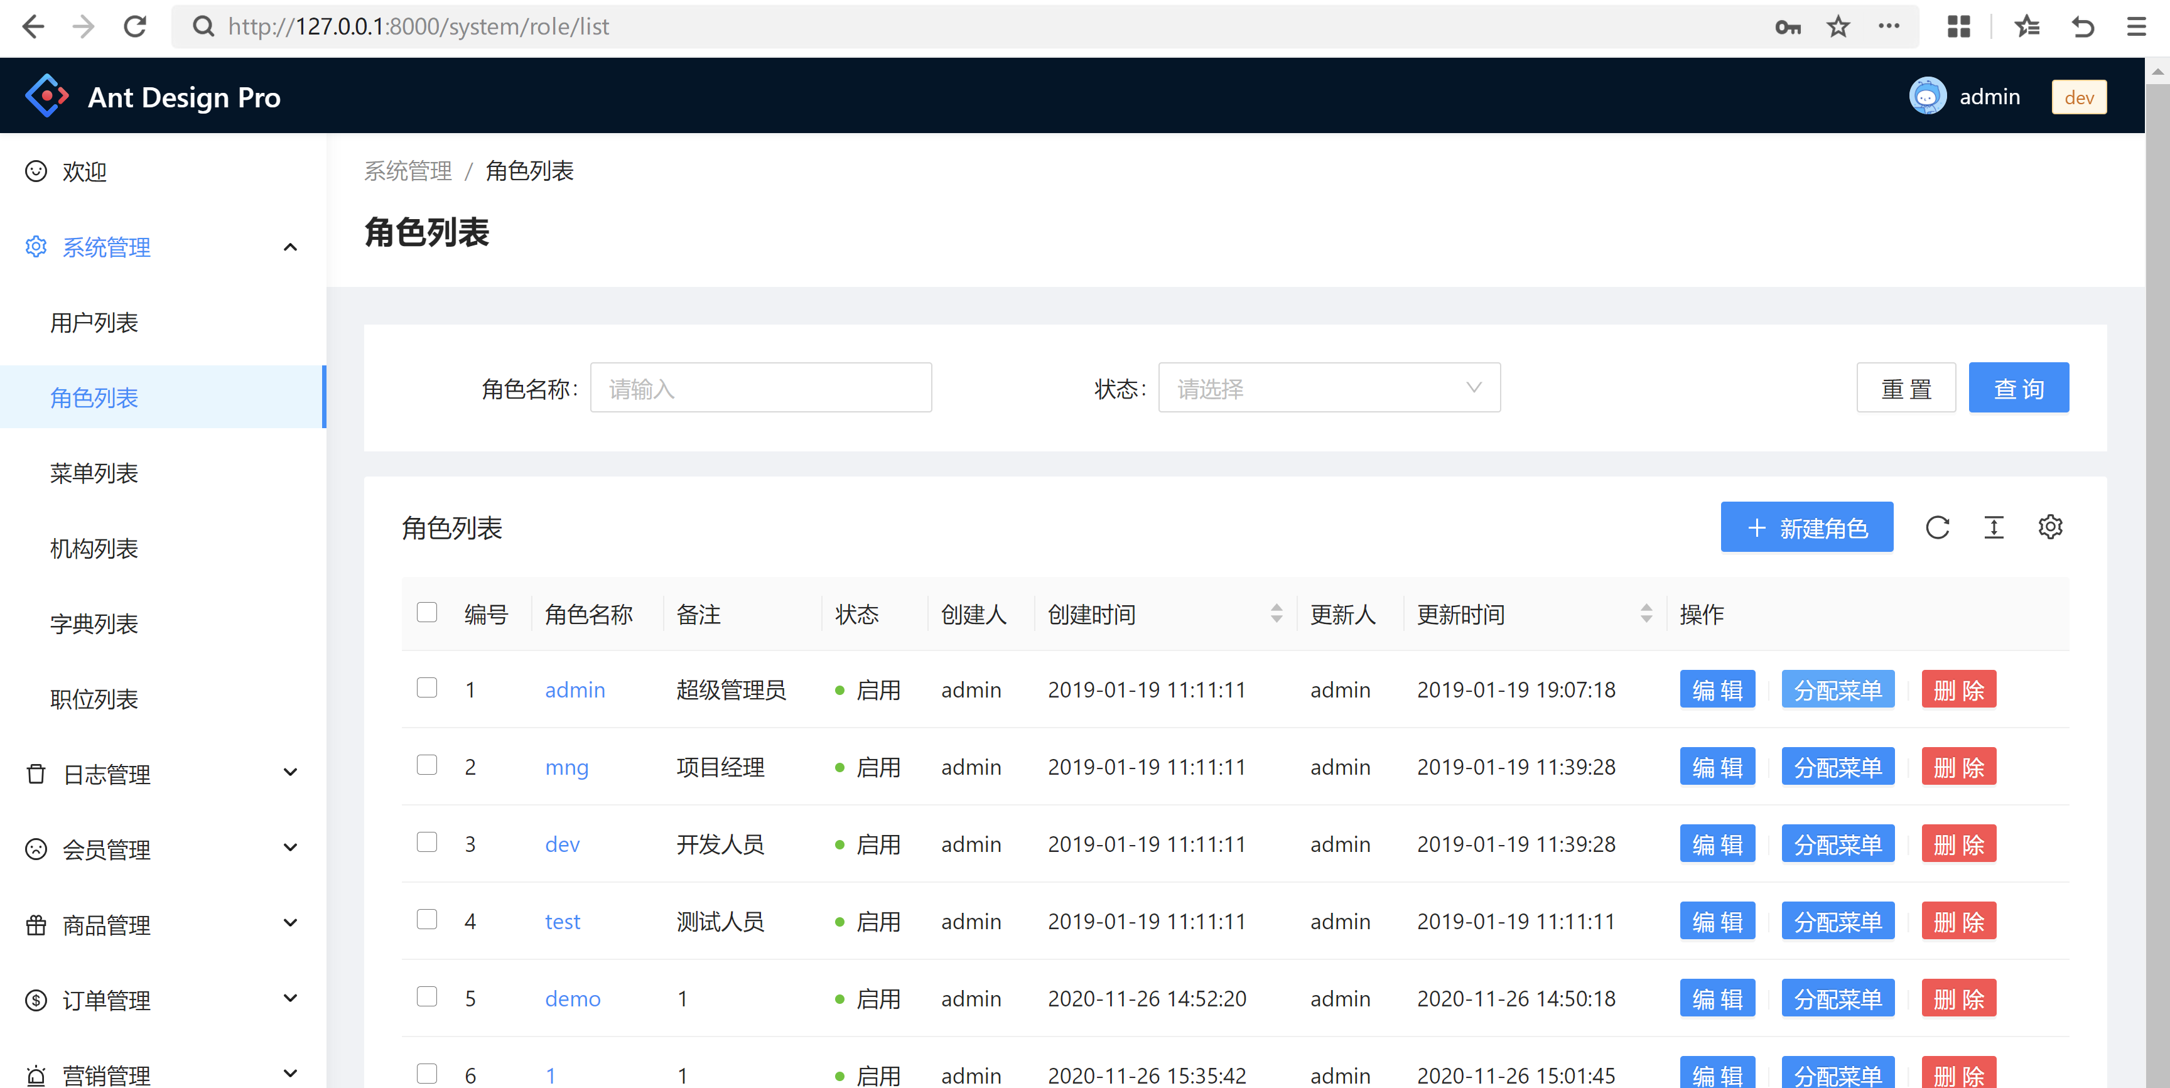
Task: Open table density setting icon
Action: (x=1993, y=527)
